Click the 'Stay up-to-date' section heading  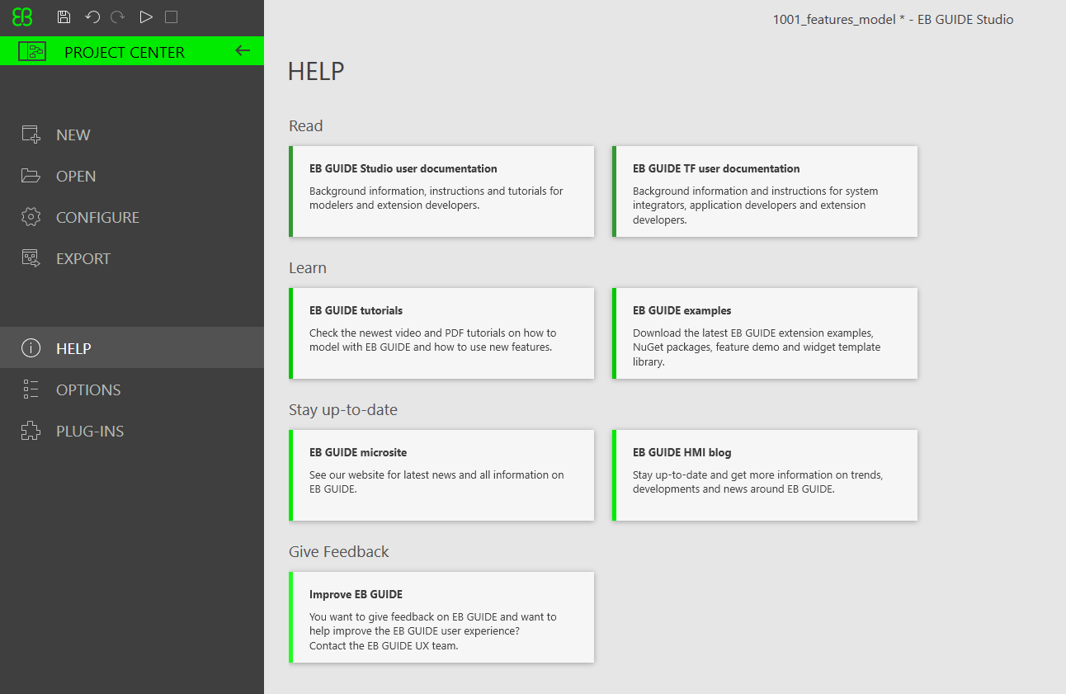[x=343, y=410]
